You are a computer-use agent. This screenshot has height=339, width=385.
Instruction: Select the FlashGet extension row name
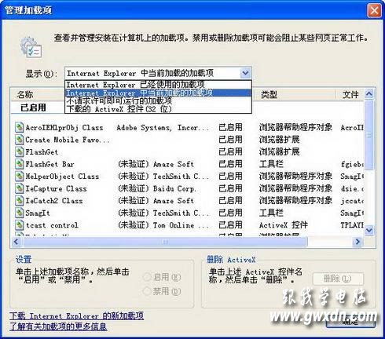point(42,152)
